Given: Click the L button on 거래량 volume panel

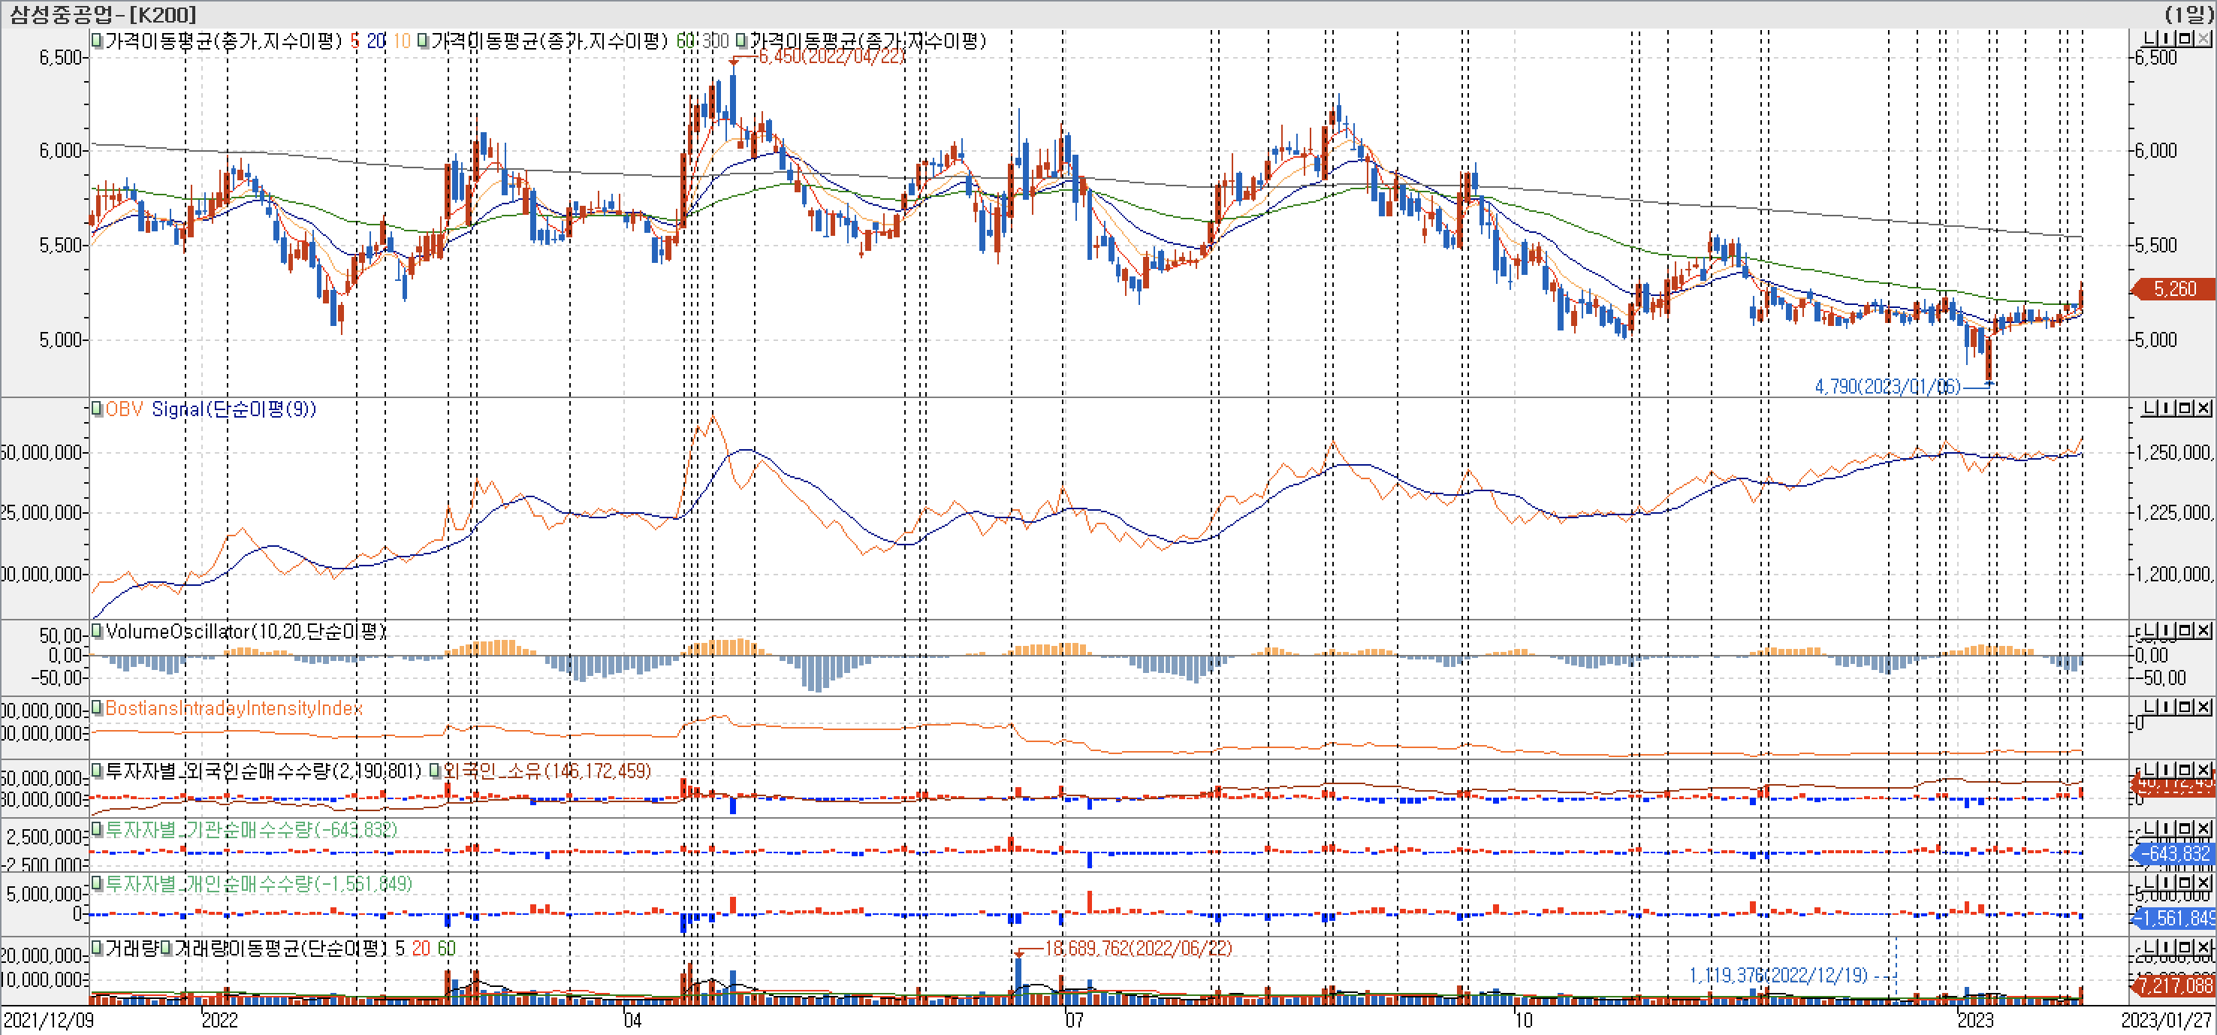Looking at the screenshot, I should click(x=2149, y=947).
